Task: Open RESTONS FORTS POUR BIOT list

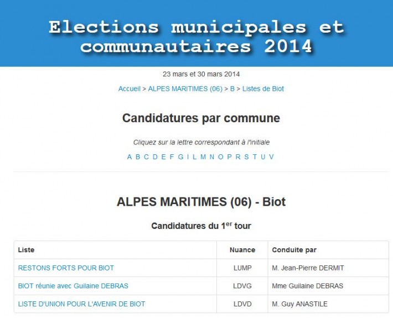Action: pyautogui.click(x=66, y=268)
